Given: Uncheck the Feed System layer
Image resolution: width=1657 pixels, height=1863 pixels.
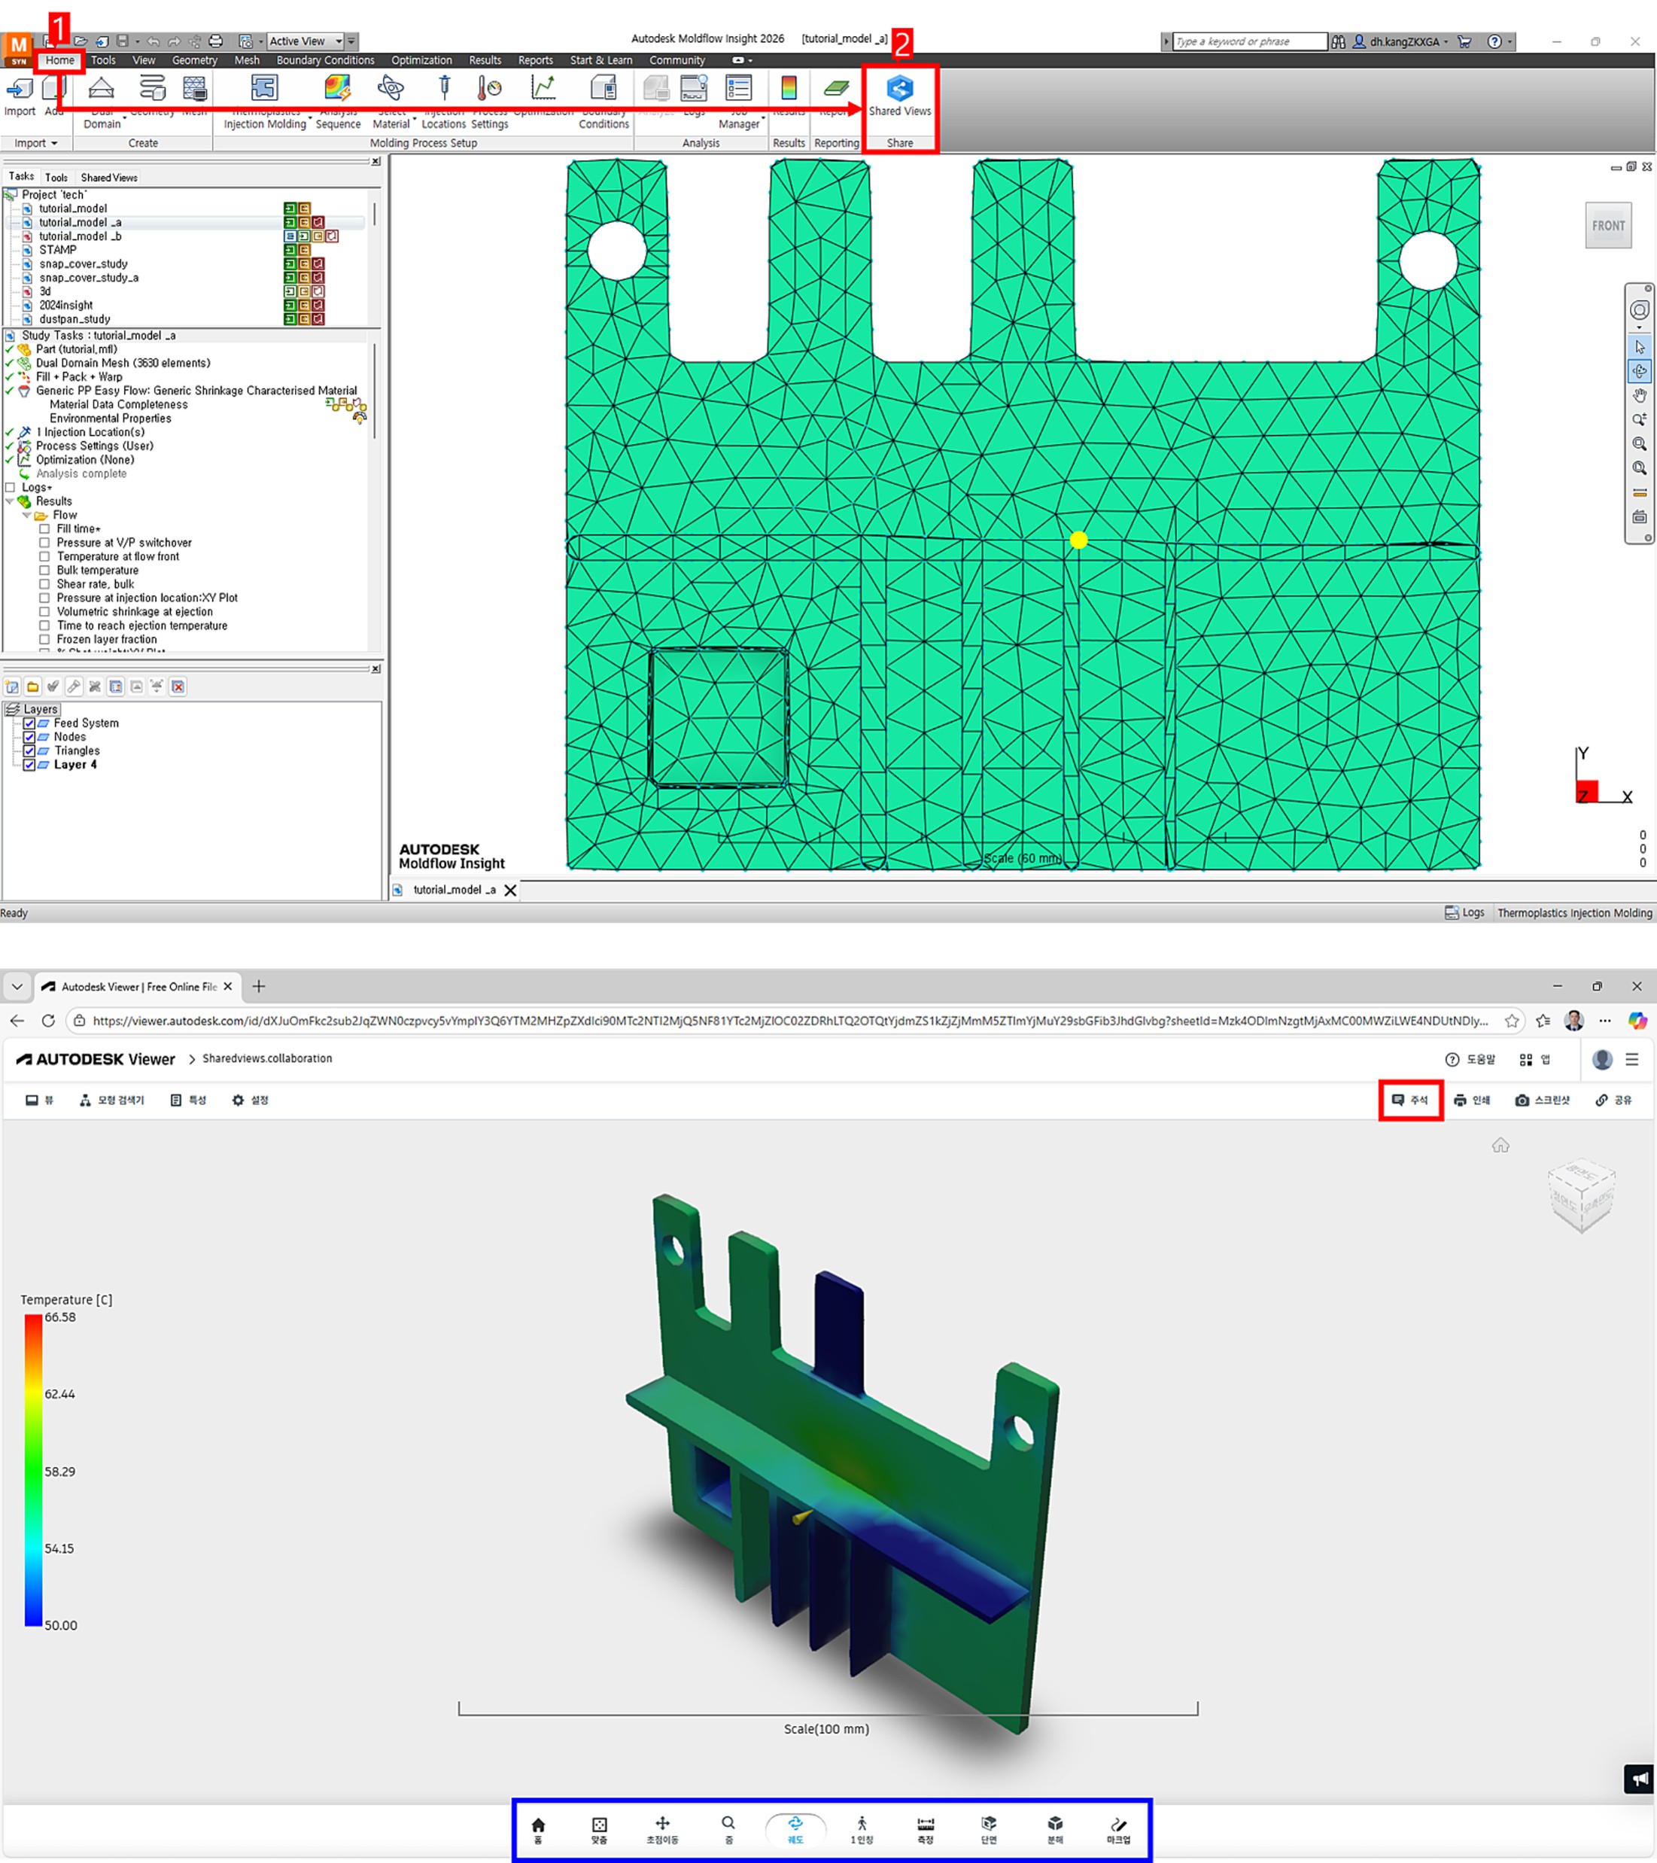Looking at the screenshot, I should (29, 723).
